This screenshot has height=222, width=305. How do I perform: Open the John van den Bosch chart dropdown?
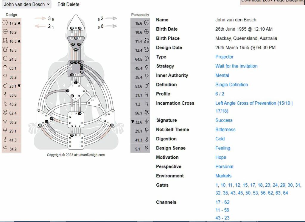[x=26, y=4]
